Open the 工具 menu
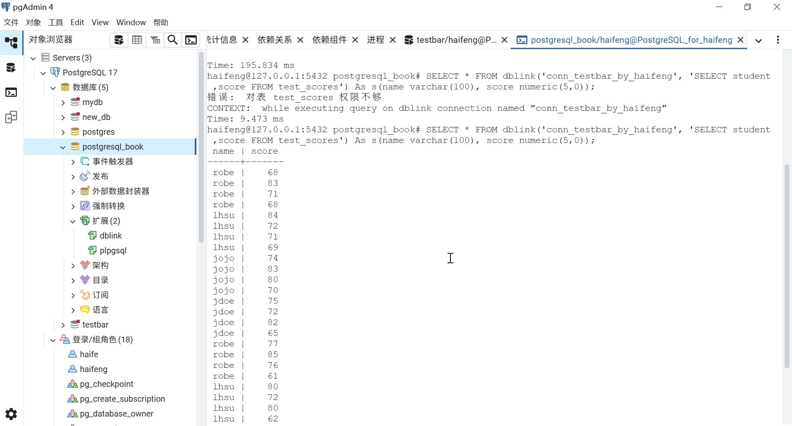This screenshot has height=426, width=792. 56,22
